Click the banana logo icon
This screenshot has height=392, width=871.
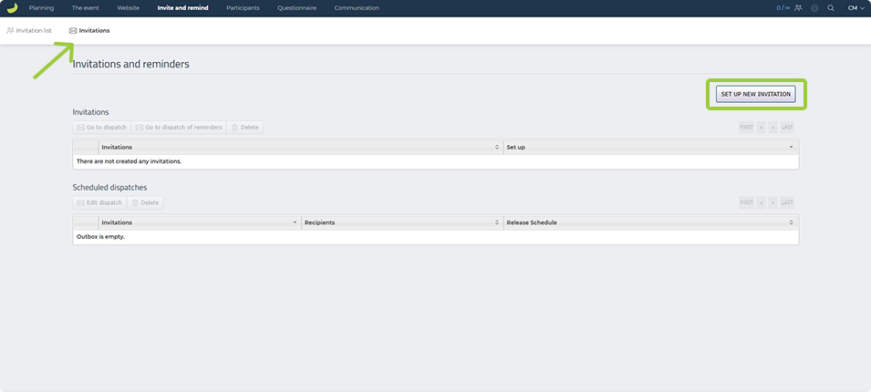[x=12, y=8]
